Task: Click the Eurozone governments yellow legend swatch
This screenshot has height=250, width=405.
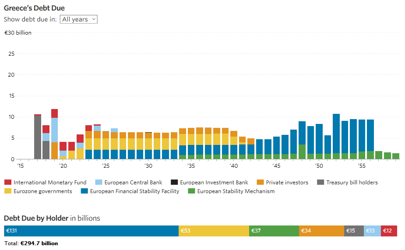Action: click(x=7, y=191)
